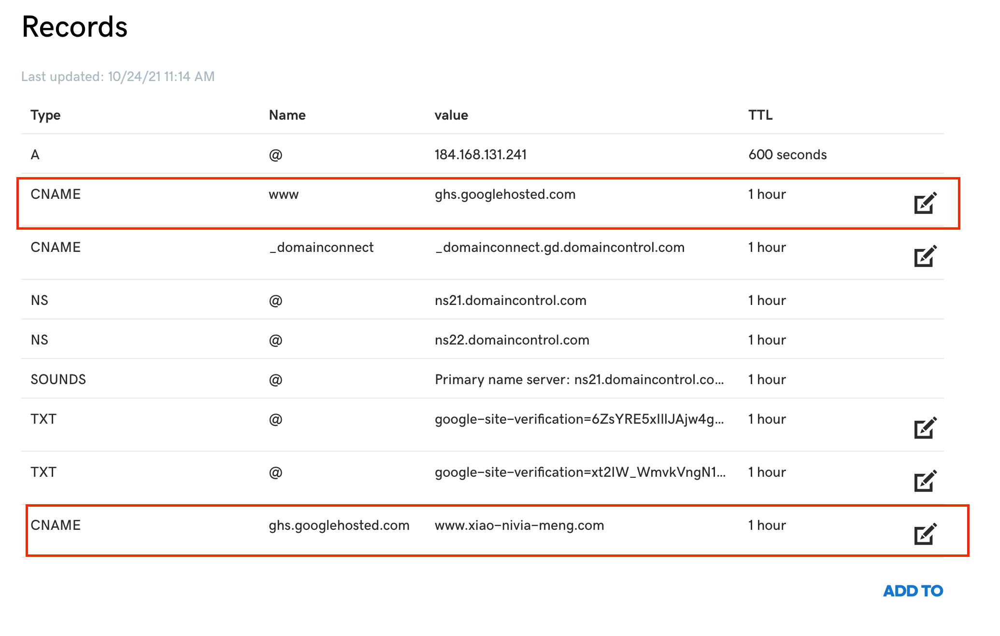
Task: Edit the xt2IW google-site-verification TXT record
Action: (925, 481)
